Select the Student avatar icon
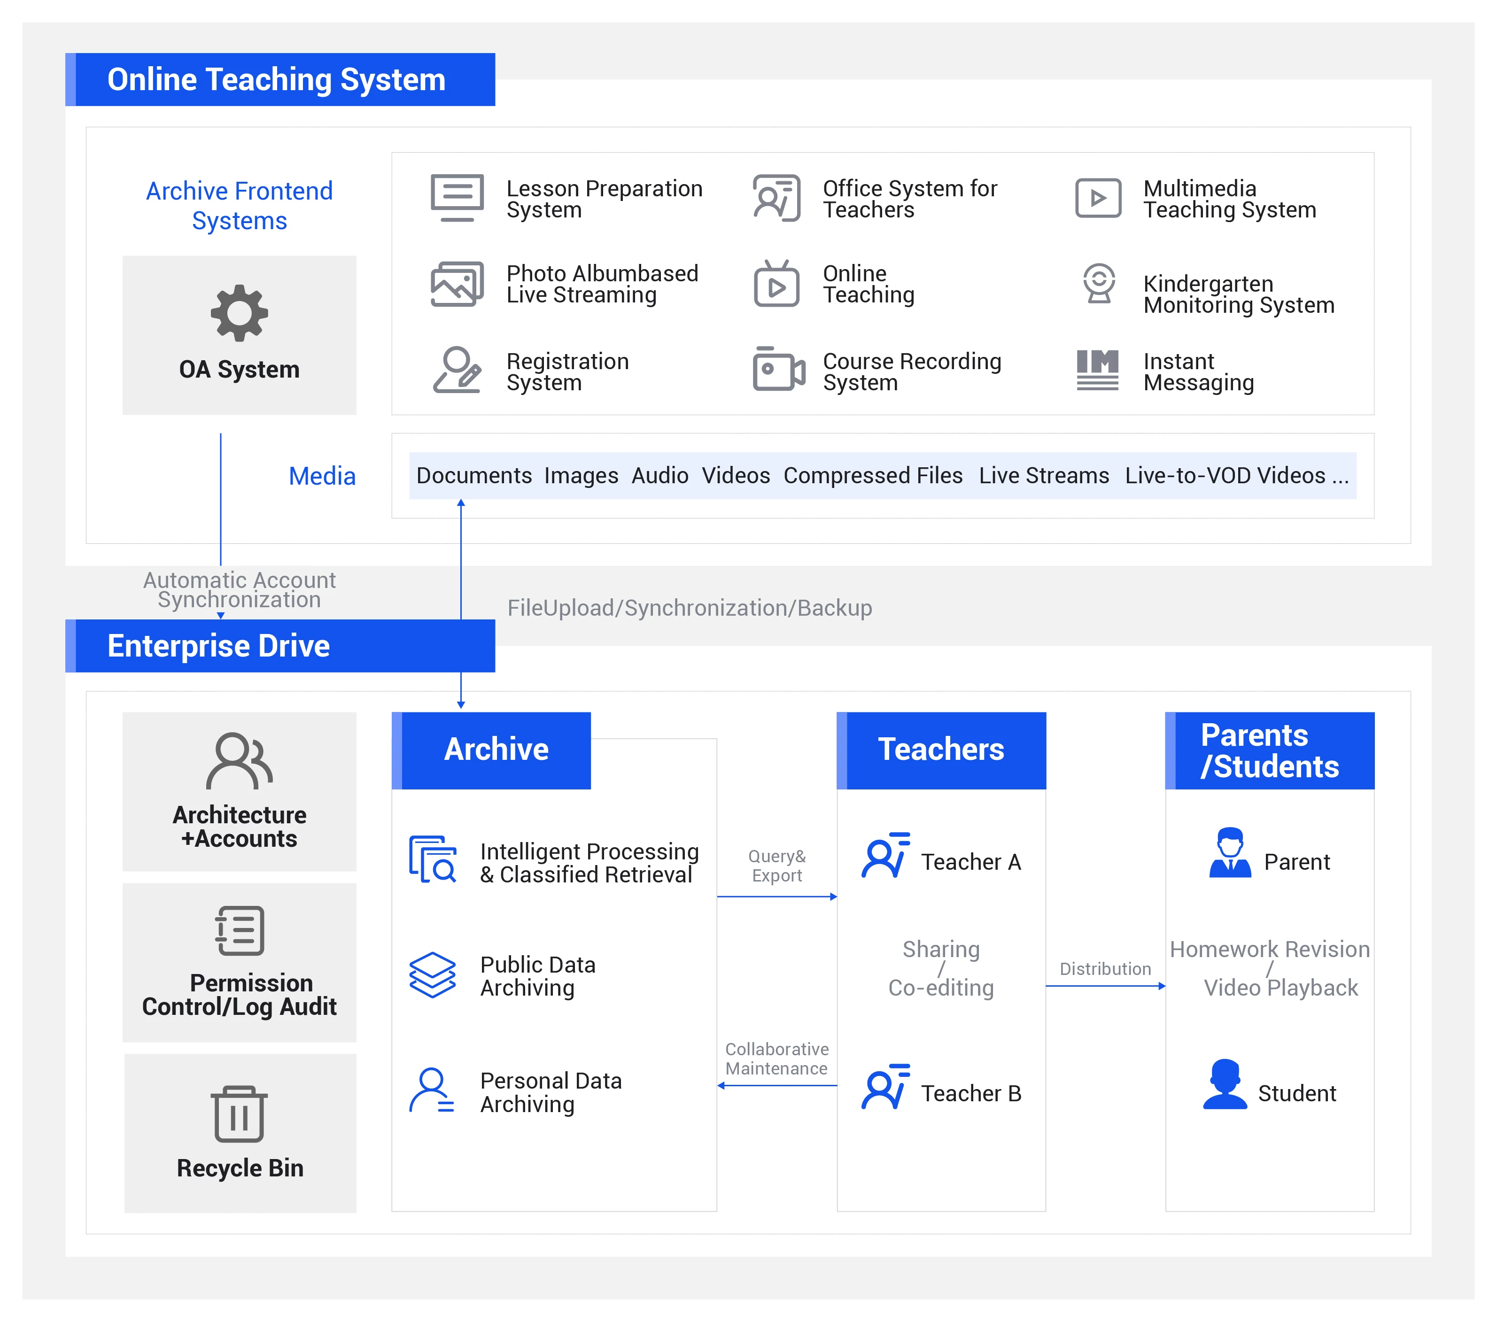This screenshot has width=1497, height=1322. 1225,1085
